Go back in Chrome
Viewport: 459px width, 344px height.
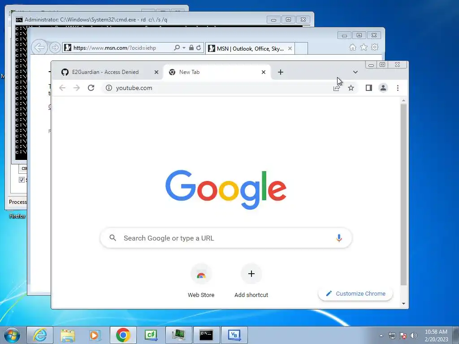pyautogui.click(x=62, y=88)
